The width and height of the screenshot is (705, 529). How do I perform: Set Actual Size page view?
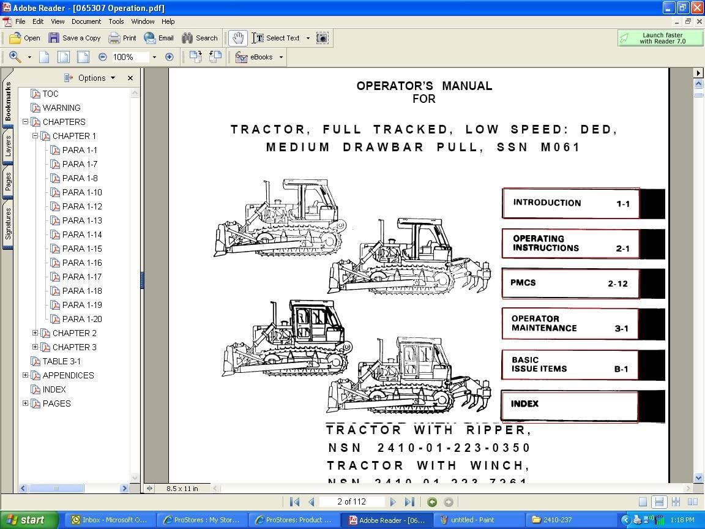[x=44, y=57]
